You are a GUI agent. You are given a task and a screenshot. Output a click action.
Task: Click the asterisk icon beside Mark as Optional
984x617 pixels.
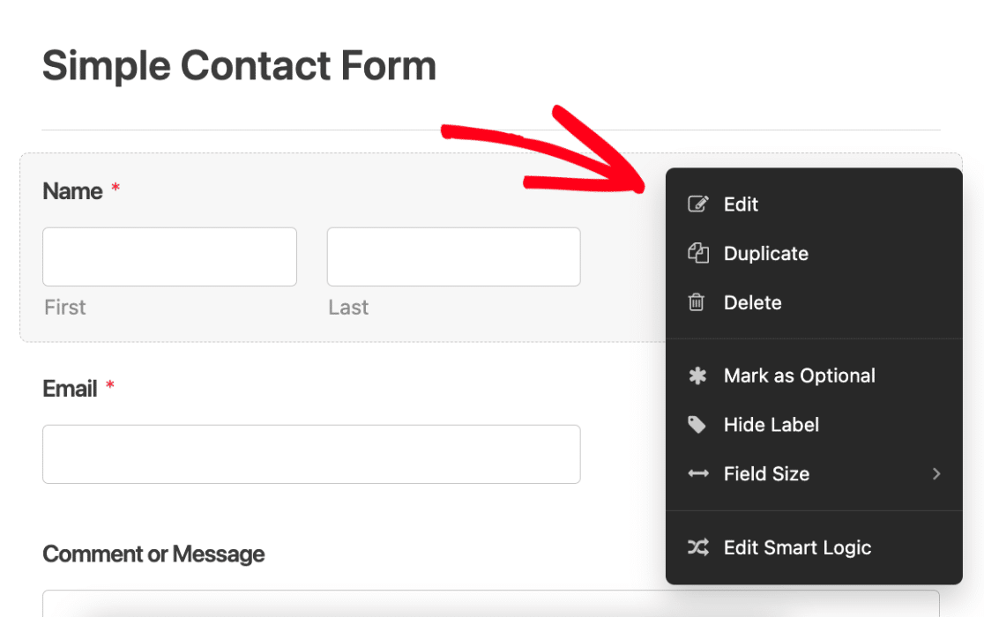pyautogui.click(x=697, y=375)
